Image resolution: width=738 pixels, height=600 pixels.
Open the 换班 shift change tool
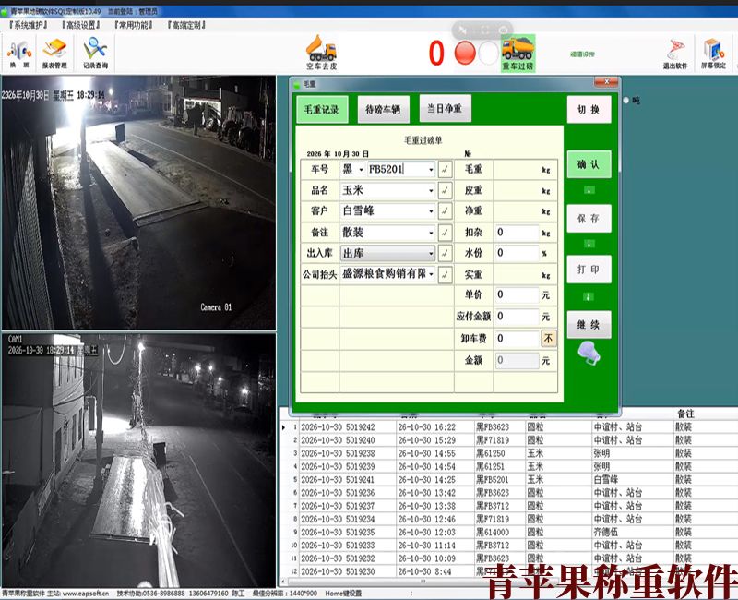click(x=19, y=54)
